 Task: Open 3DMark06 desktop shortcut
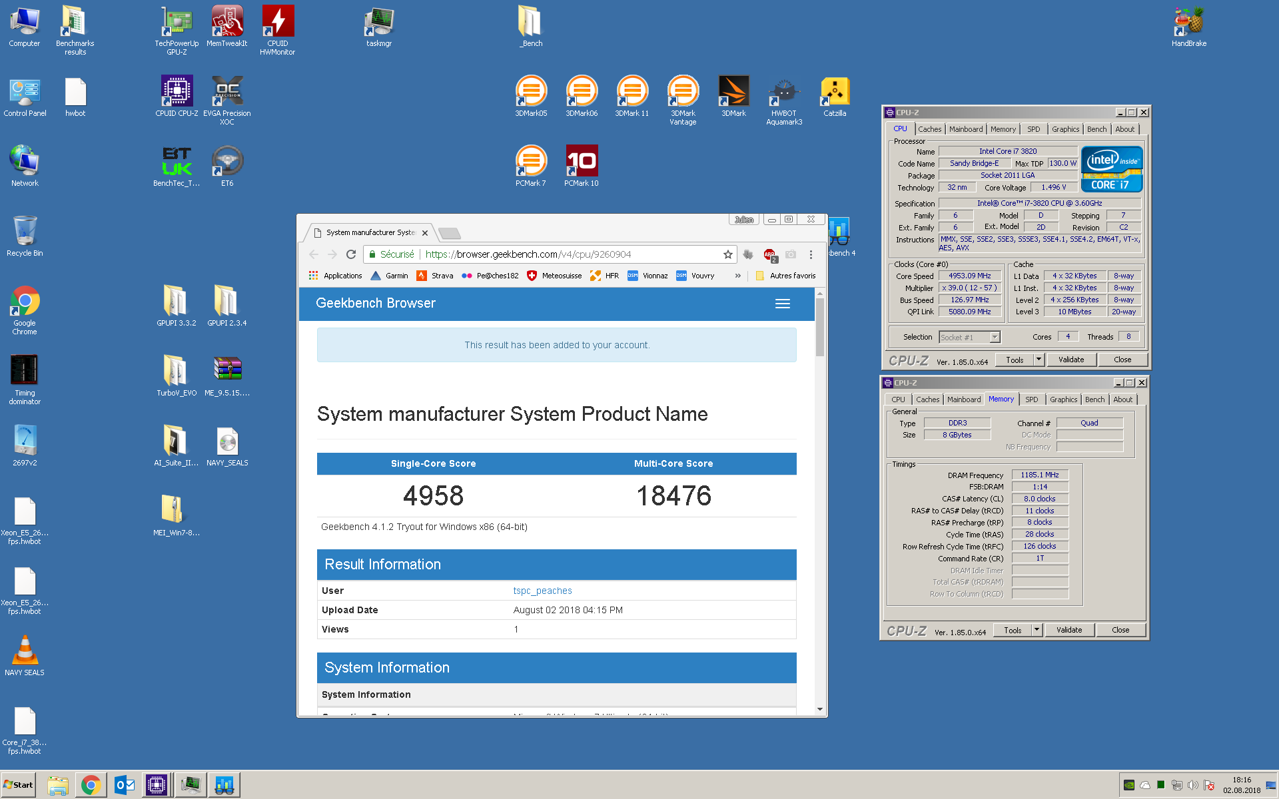point(582,97)
